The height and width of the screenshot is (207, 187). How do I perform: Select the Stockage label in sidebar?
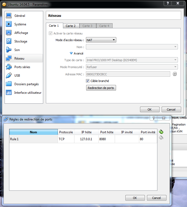[21, 41]
